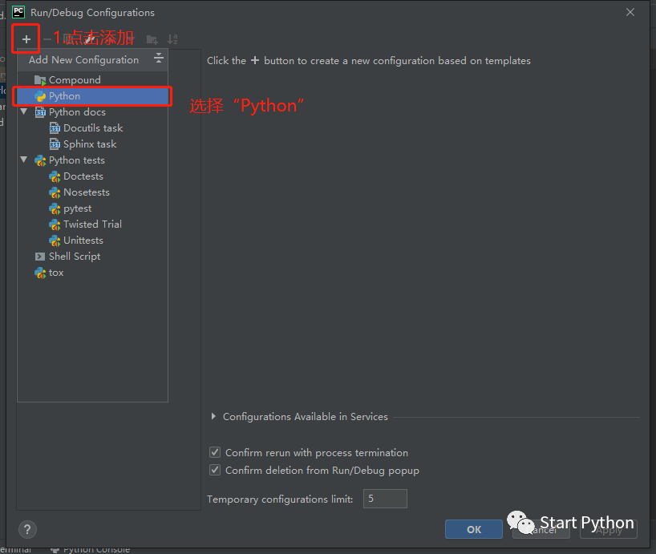Select the Python tests entry
The image size is (656, 554).
tap(76, 160)
